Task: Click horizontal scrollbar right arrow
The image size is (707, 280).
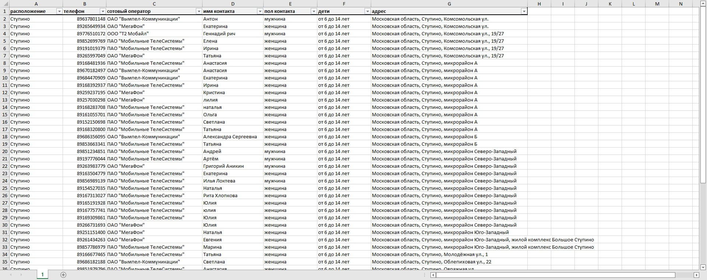Action: click(696, 275)
